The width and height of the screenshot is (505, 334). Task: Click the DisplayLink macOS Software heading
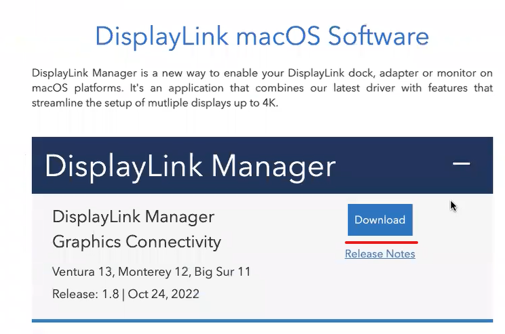point(262,37)
